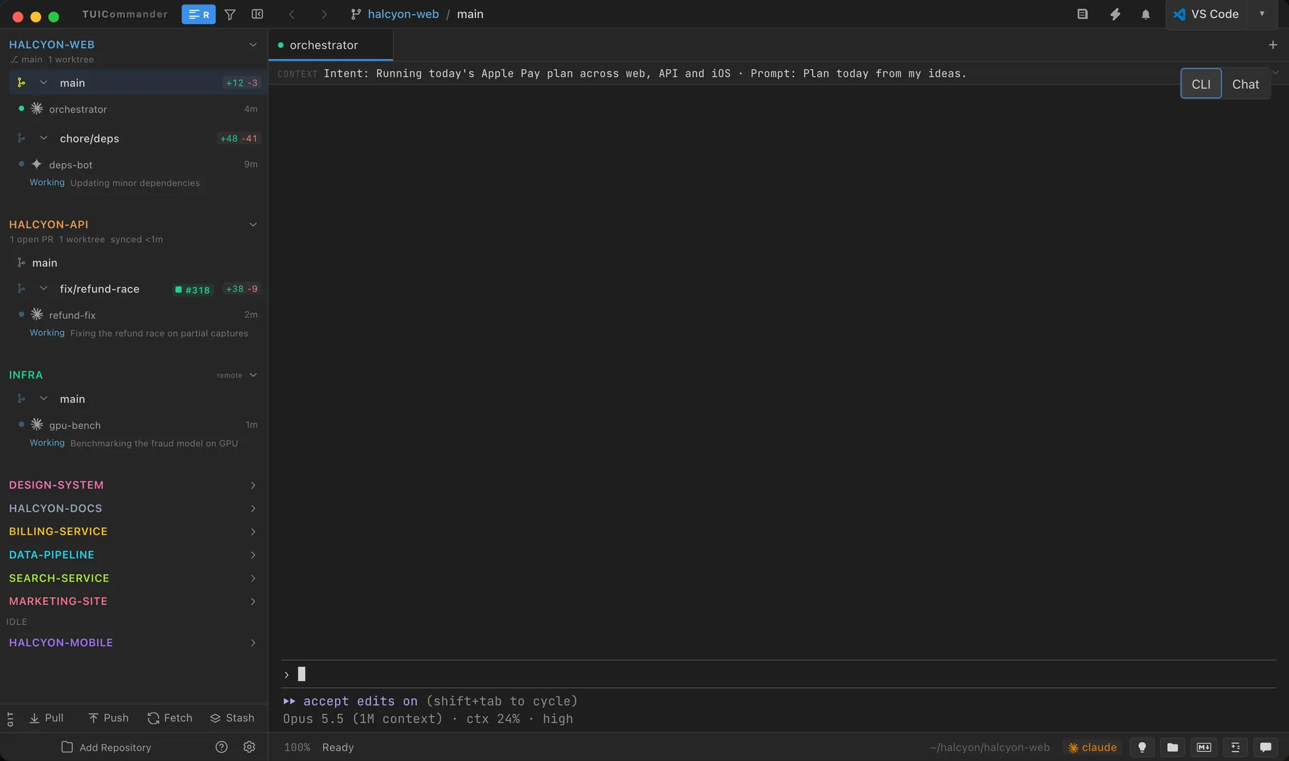Click the asterisk icon on gpu-bench row
Screen dimensions: 1289x761
click(x=37, y=425)
